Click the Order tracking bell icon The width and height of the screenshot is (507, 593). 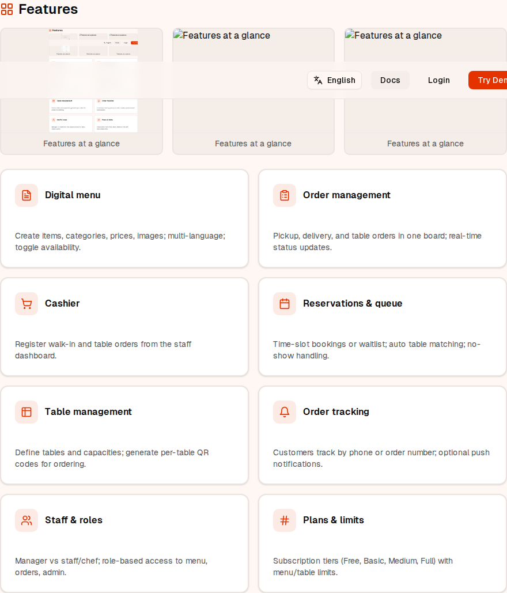tap(284, 411)
